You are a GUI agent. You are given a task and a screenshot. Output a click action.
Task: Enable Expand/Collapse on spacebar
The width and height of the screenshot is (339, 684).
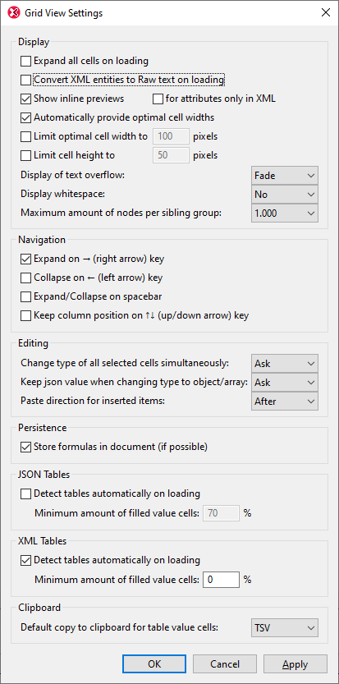pos(26,296)
